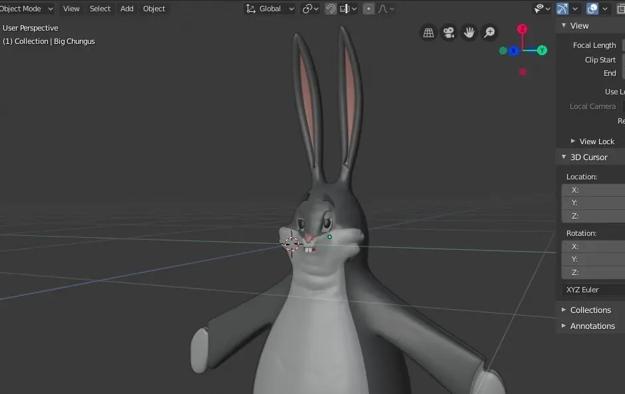Image resolution: width=625 pixels, height=394 pixels.
Task: Click the 3D Cursor Rotation Z field
Action: tap(594, 272)
